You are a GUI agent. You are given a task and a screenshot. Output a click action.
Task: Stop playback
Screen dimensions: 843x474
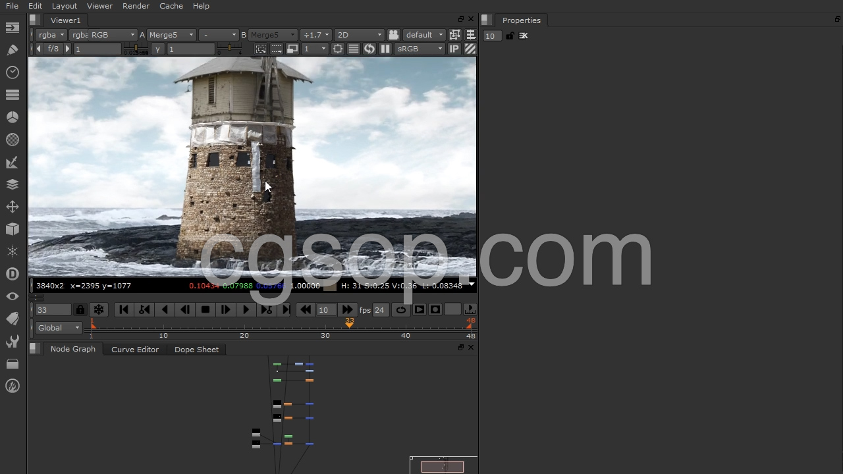pyautogui.click(x=205, y=309)
